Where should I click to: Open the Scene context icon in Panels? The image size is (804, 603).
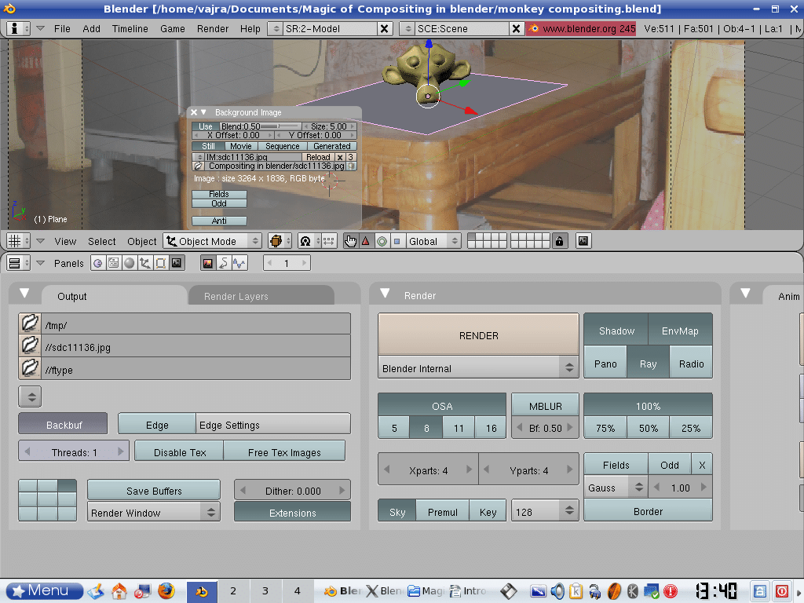point(177,263)
